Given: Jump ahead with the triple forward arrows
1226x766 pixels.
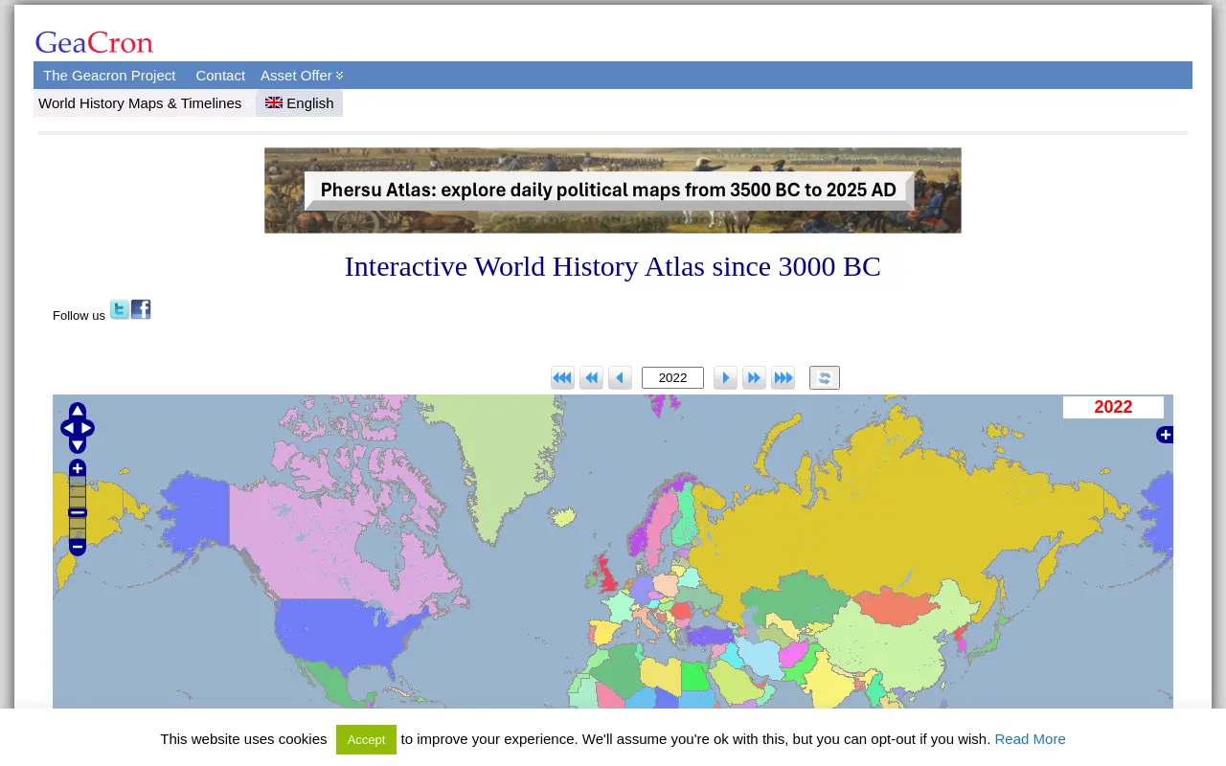Looking at the screenshot, I should (x=783, y=378).
